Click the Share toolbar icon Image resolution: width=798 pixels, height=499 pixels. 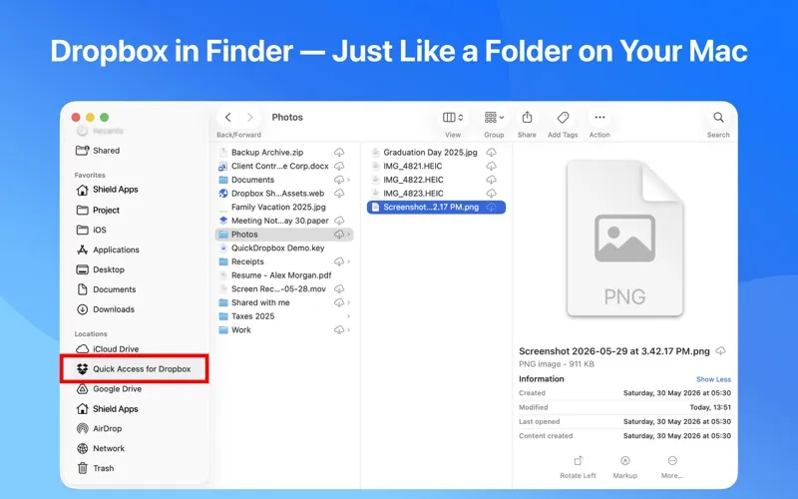(527, 118)
